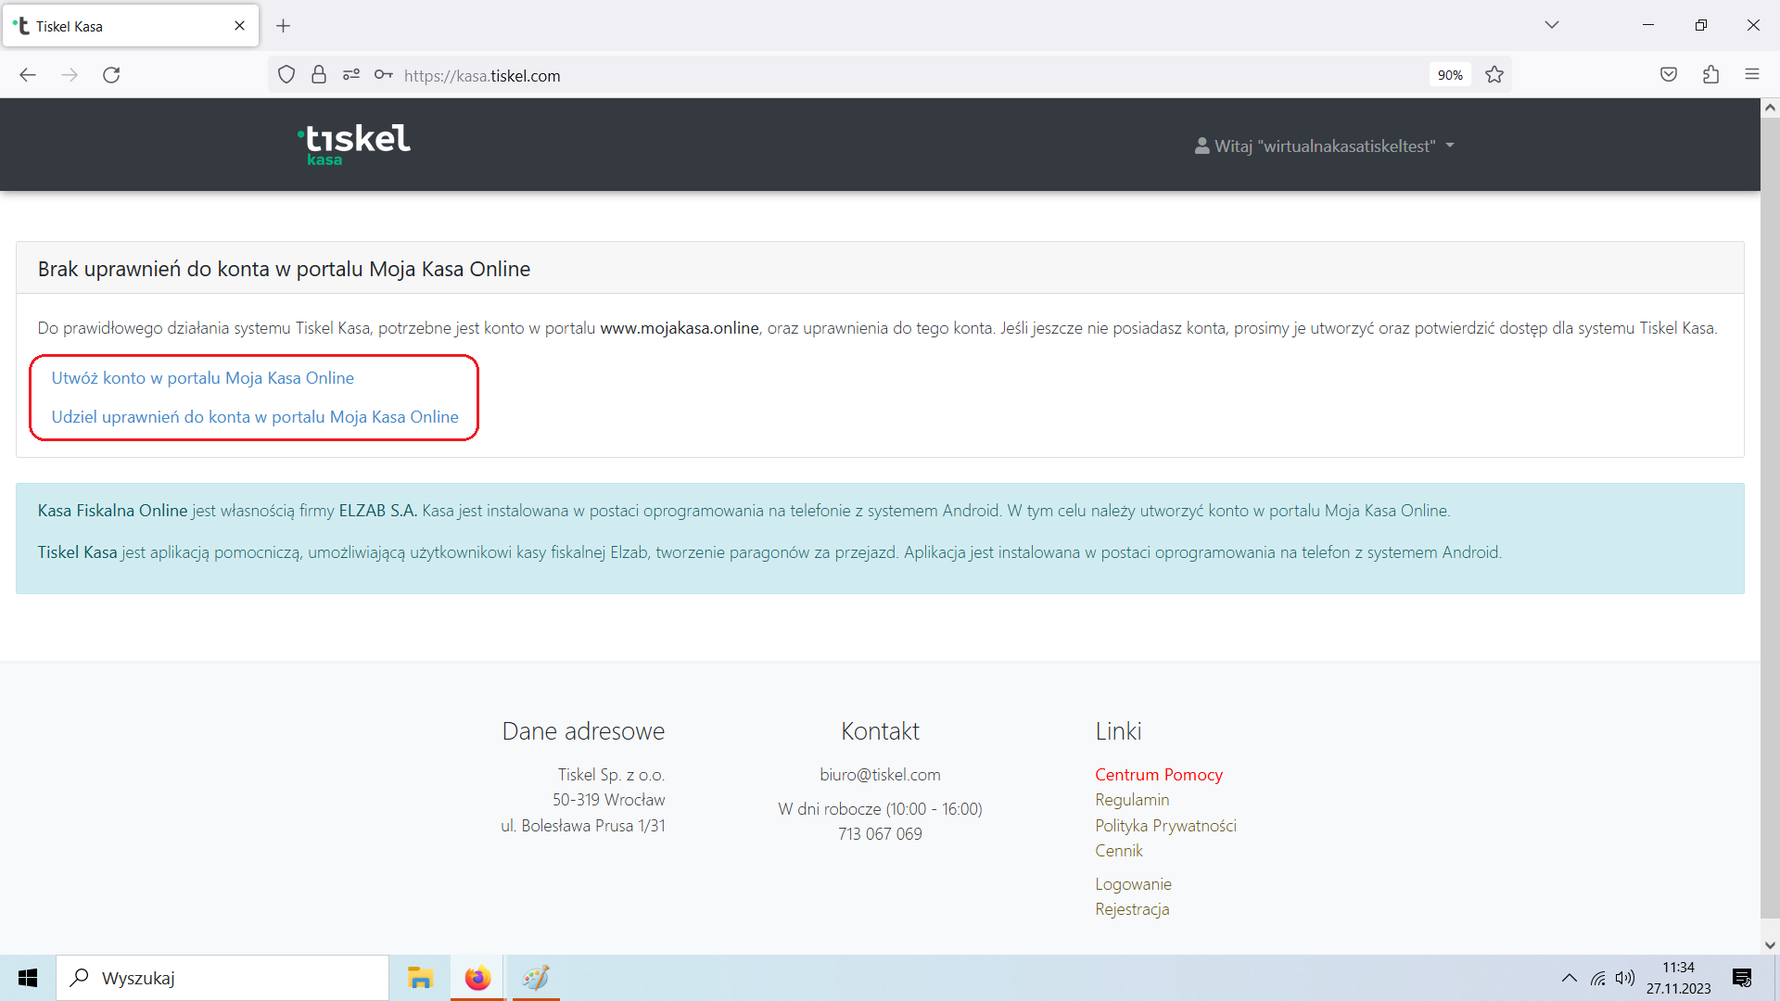Click the phone number 713 067 069
The image size is (1780, 1001).
[x=880, y=834]
